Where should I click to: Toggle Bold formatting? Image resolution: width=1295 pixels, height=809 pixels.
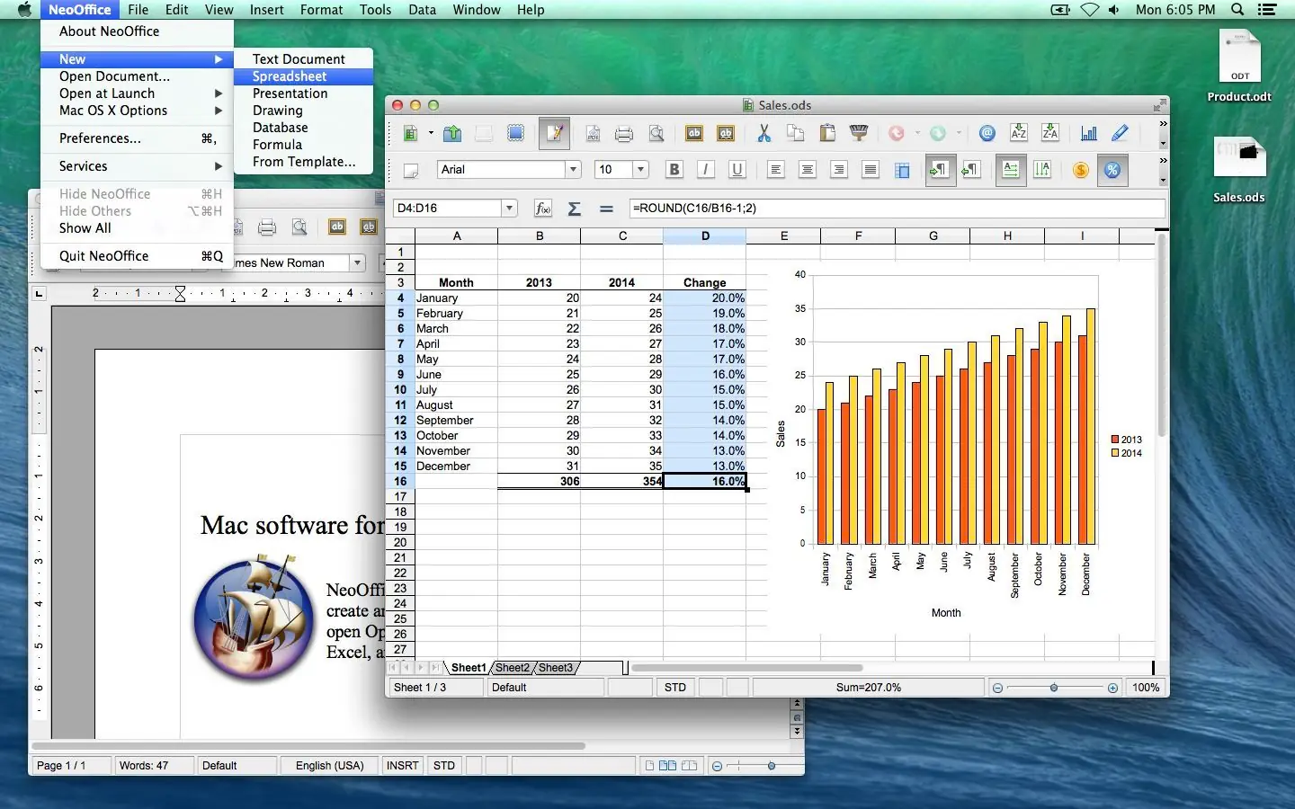coord(674,170)
